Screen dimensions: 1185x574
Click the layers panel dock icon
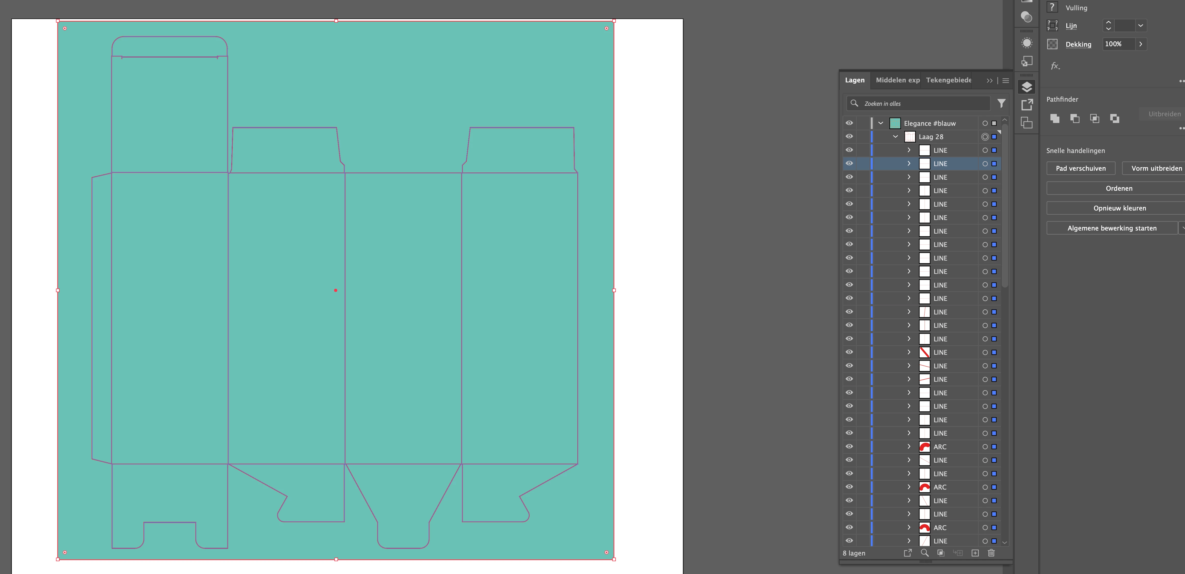pyautogui.click(x=1026, y=87)
